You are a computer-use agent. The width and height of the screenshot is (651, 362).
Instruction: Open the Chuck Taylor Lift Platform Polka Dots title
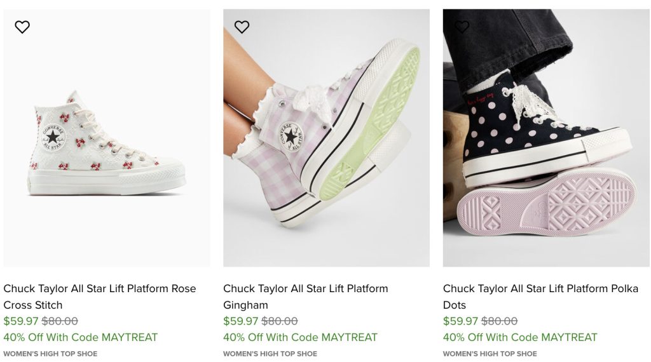[x=540, y=297]
